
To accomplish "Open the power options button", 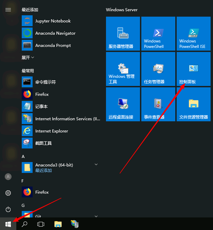I will (x=8, y=209).
